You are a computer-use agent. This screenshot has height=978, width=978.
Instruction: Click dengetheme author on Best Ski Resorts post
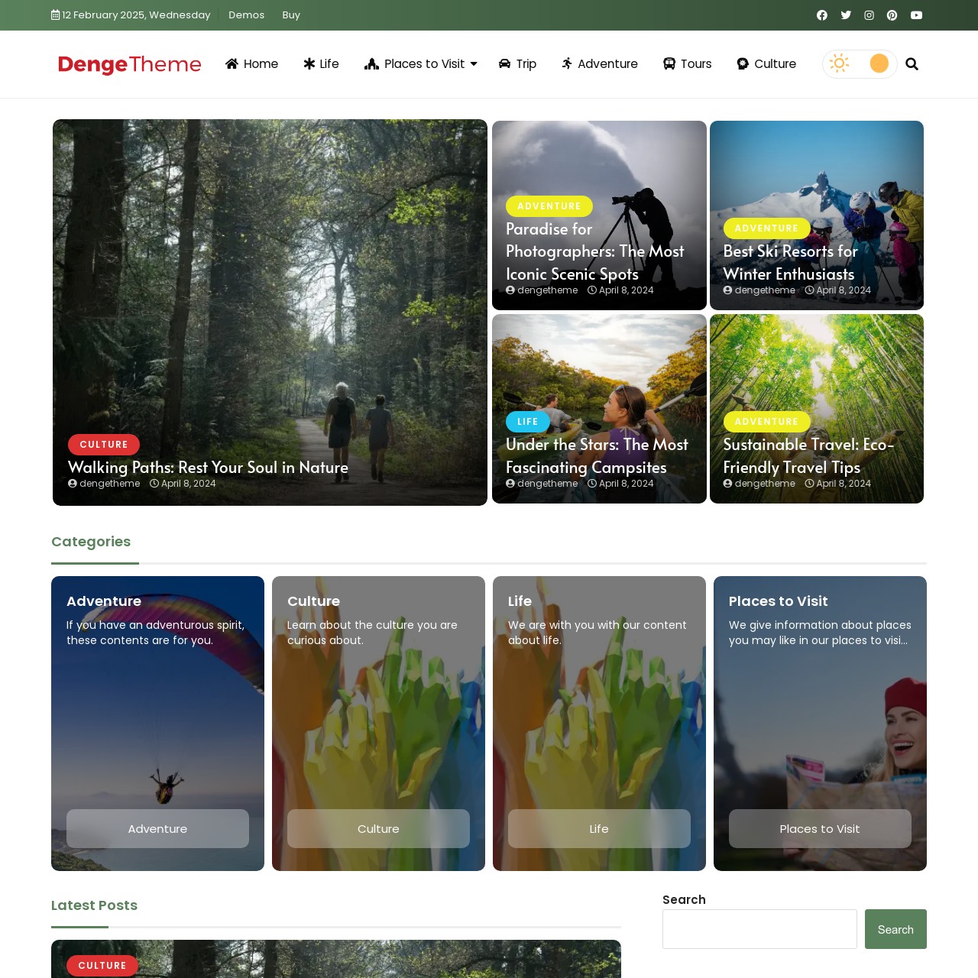coord(765,290)
